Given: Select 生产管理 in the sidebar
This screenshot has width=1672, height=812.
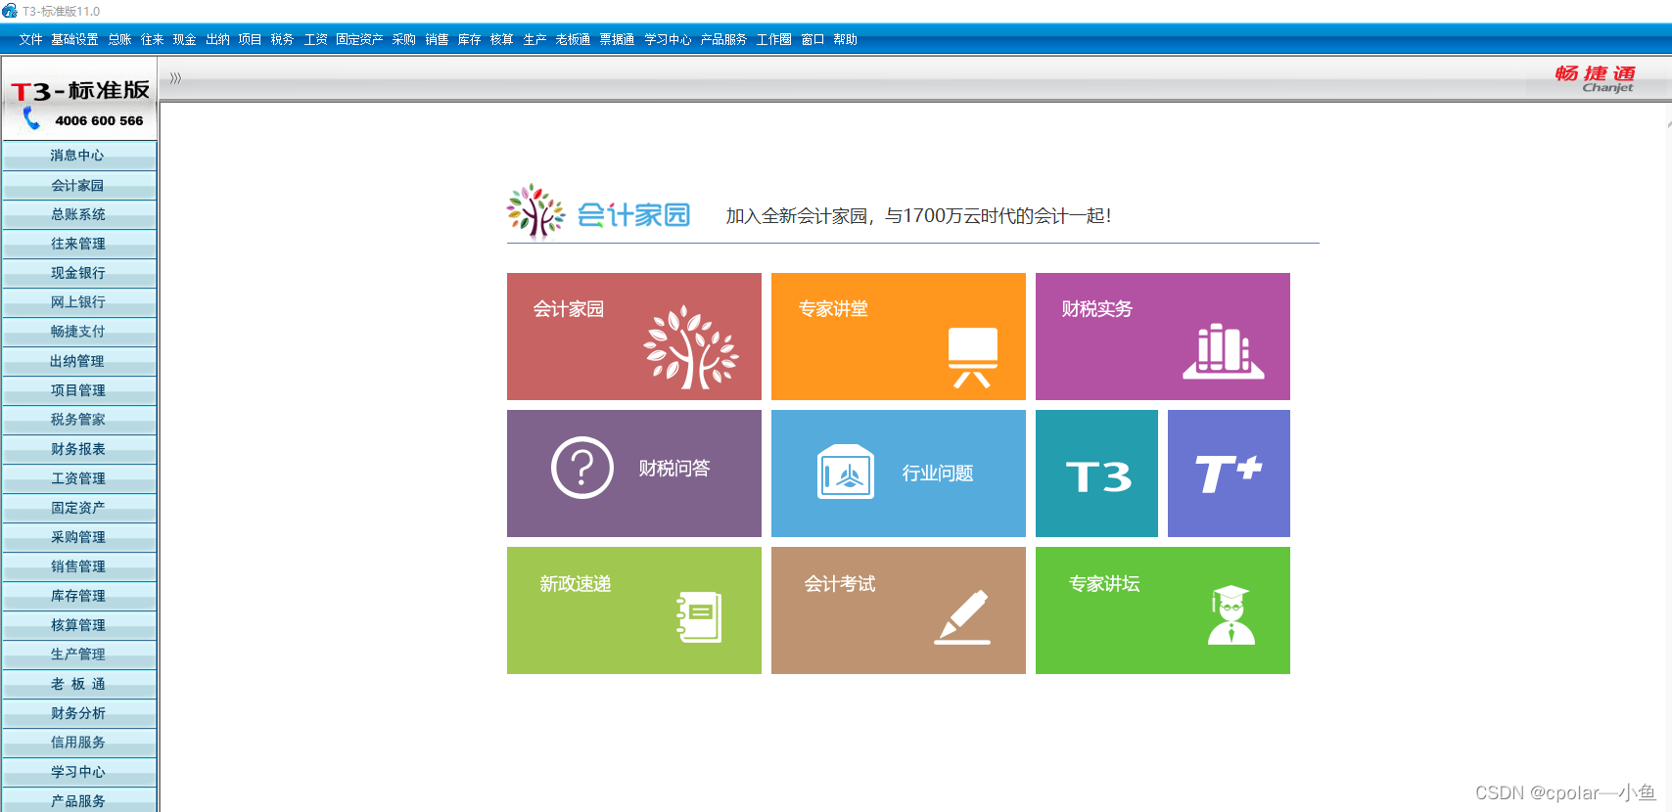Looking at the screenshot, I should tap(79, 654).
